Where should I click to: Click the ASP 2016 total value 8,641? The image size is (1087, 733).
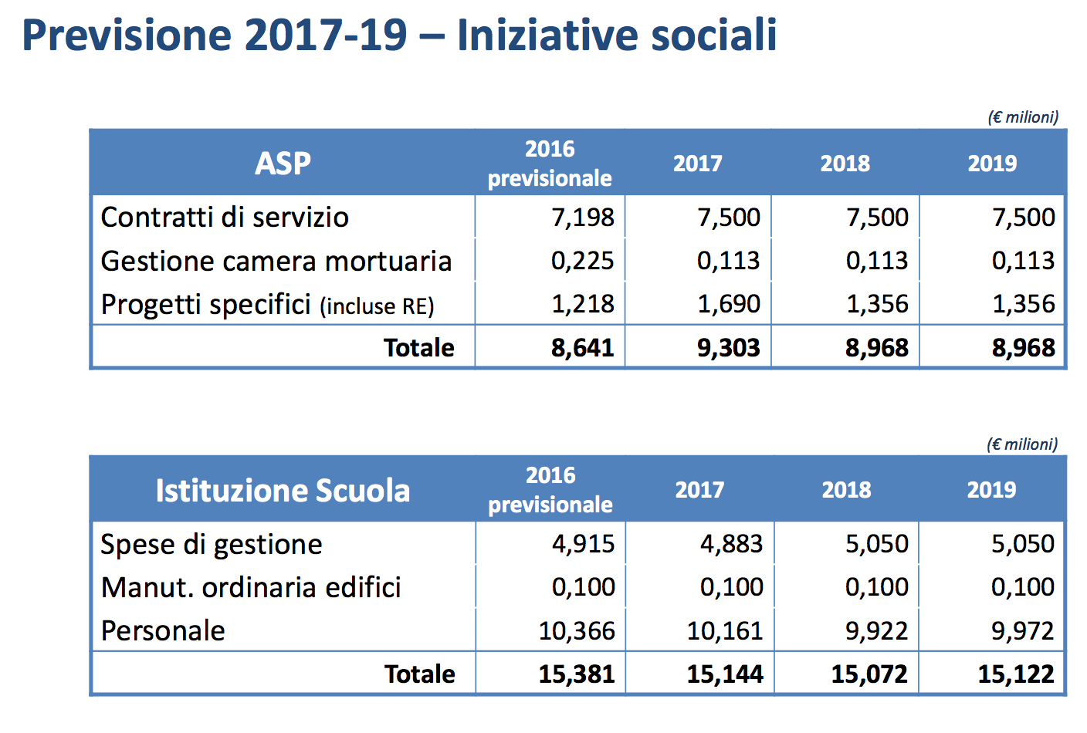point(582,348)
